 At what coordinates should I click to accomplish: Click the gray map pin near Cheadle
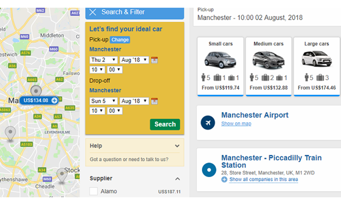click(62, 175)
